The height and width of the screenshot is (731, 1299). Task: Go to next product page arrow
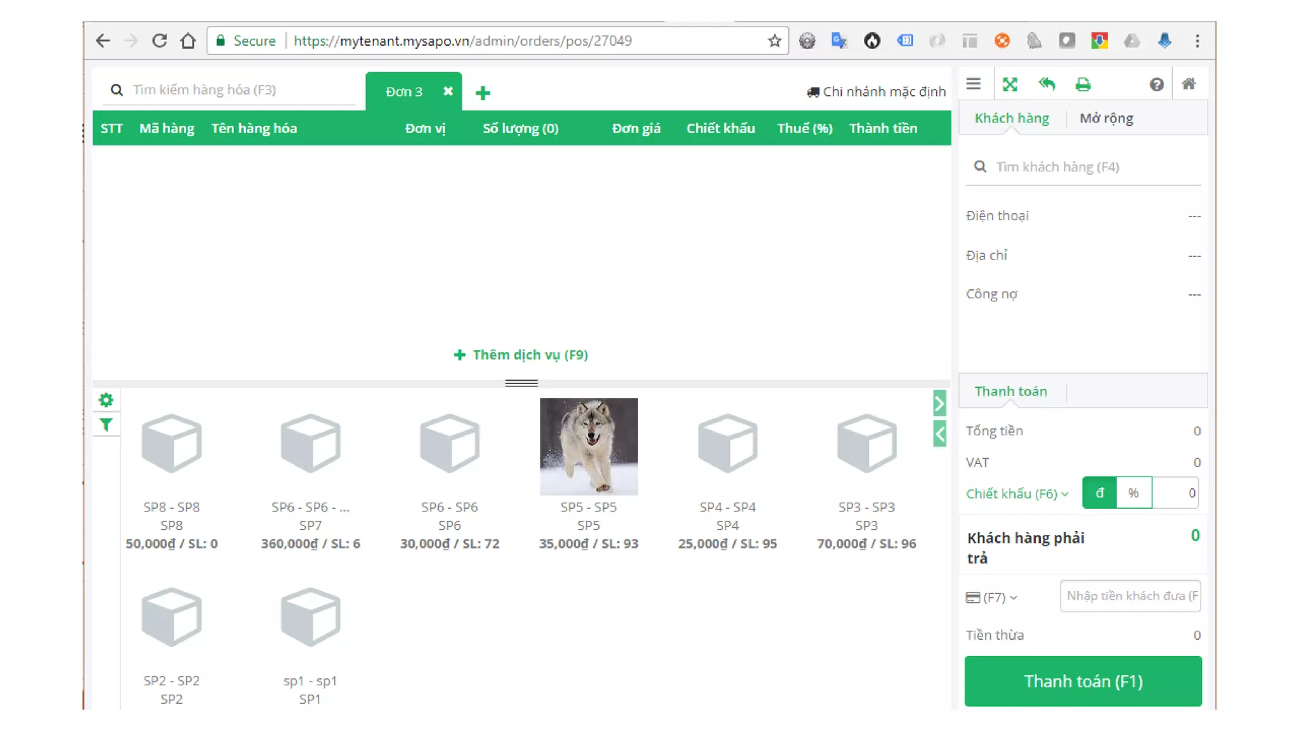(x=939, y=404)
